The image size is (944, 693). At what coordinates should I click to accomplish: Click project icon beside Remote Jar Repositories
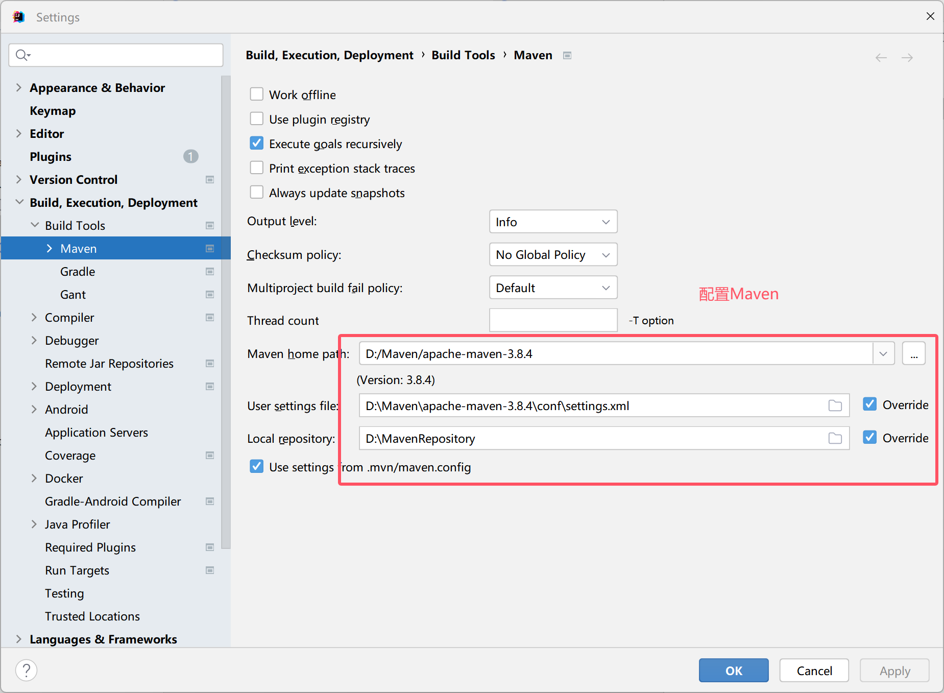(209, 364)
